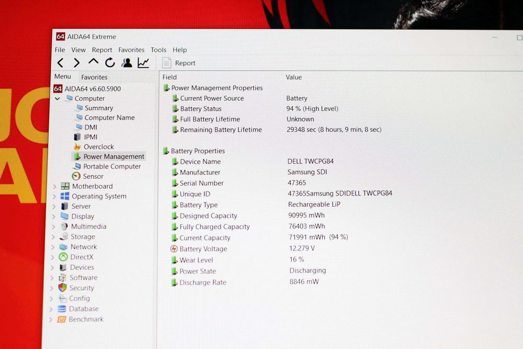Click the DirectX Xbox icon
The width and height of the screenshot is (523, 349).
point(63,257)
